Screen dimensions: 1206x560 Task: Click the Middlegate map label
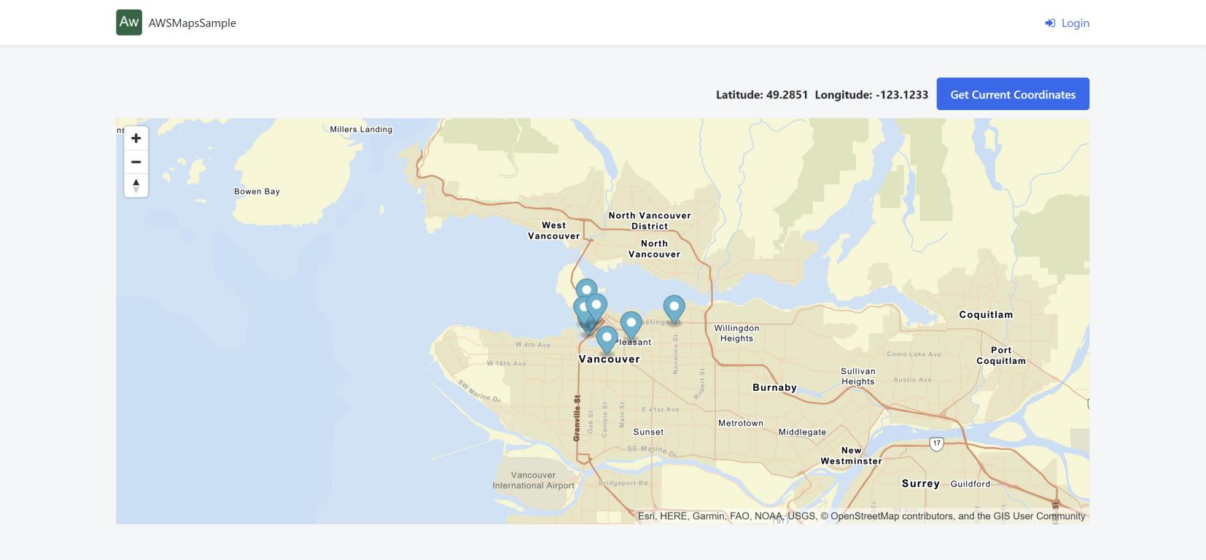(802, 432)
